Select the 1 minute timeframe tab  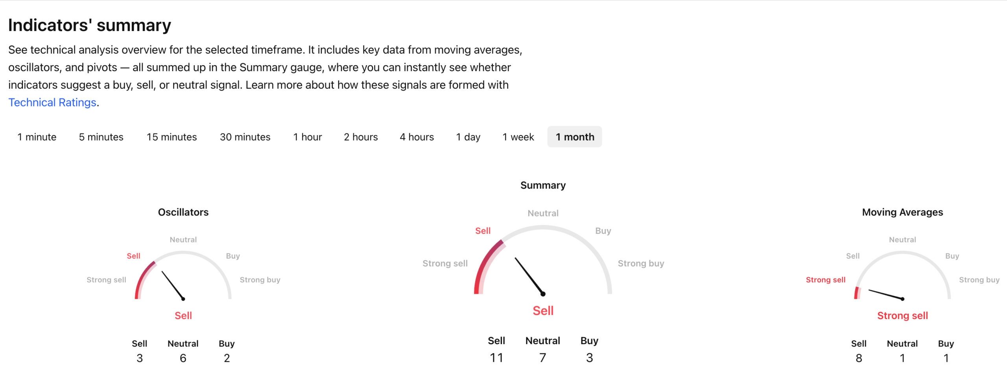pyautogui.click(x=37, y=137)
